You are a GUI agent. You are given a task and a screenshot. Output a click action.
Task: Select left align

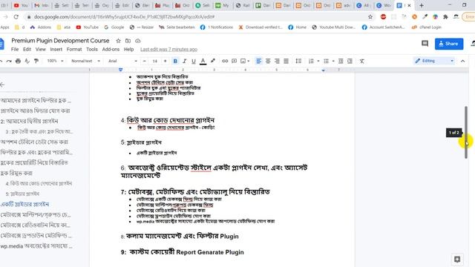tap(259, 61)
